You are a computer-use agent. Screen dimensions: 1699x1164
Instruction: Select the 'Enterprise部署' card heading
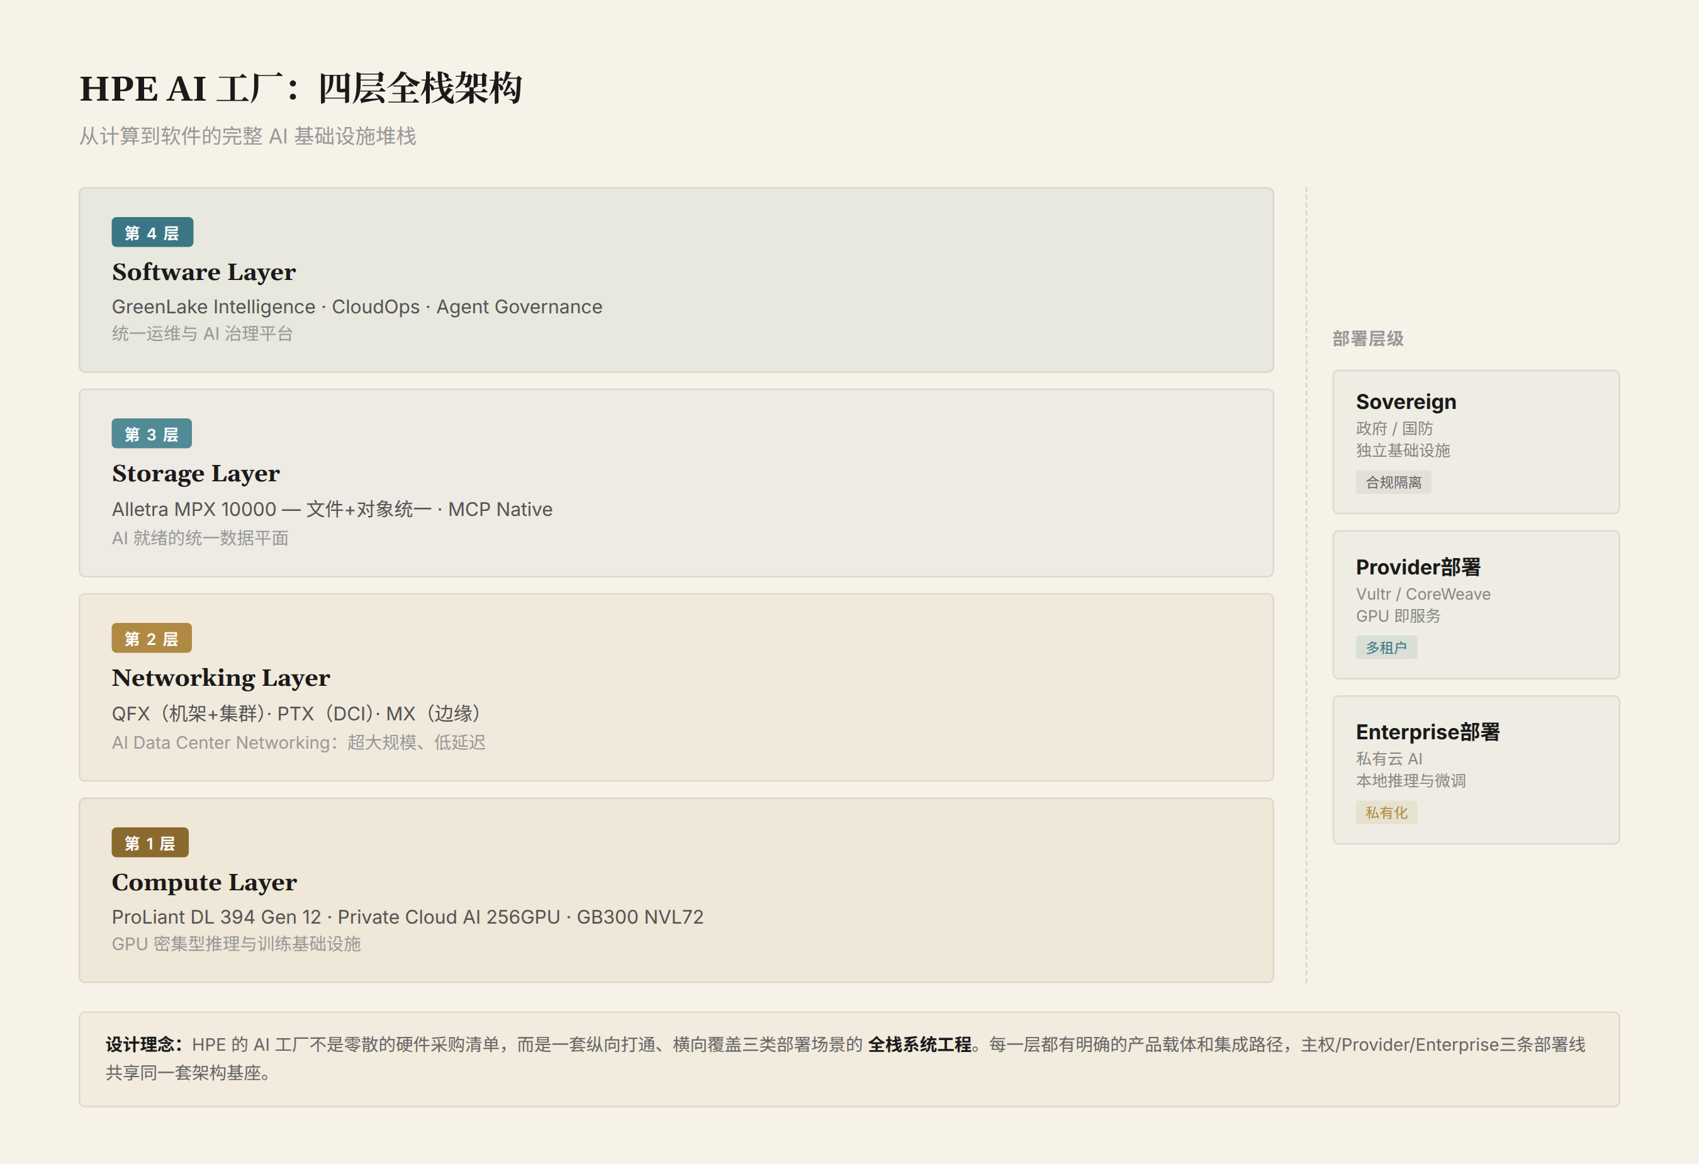1428,732
